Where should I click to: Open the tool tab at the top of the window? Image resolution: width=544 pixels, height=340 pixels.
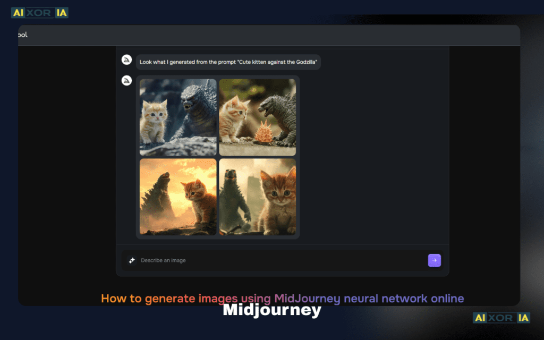[20, 35]
